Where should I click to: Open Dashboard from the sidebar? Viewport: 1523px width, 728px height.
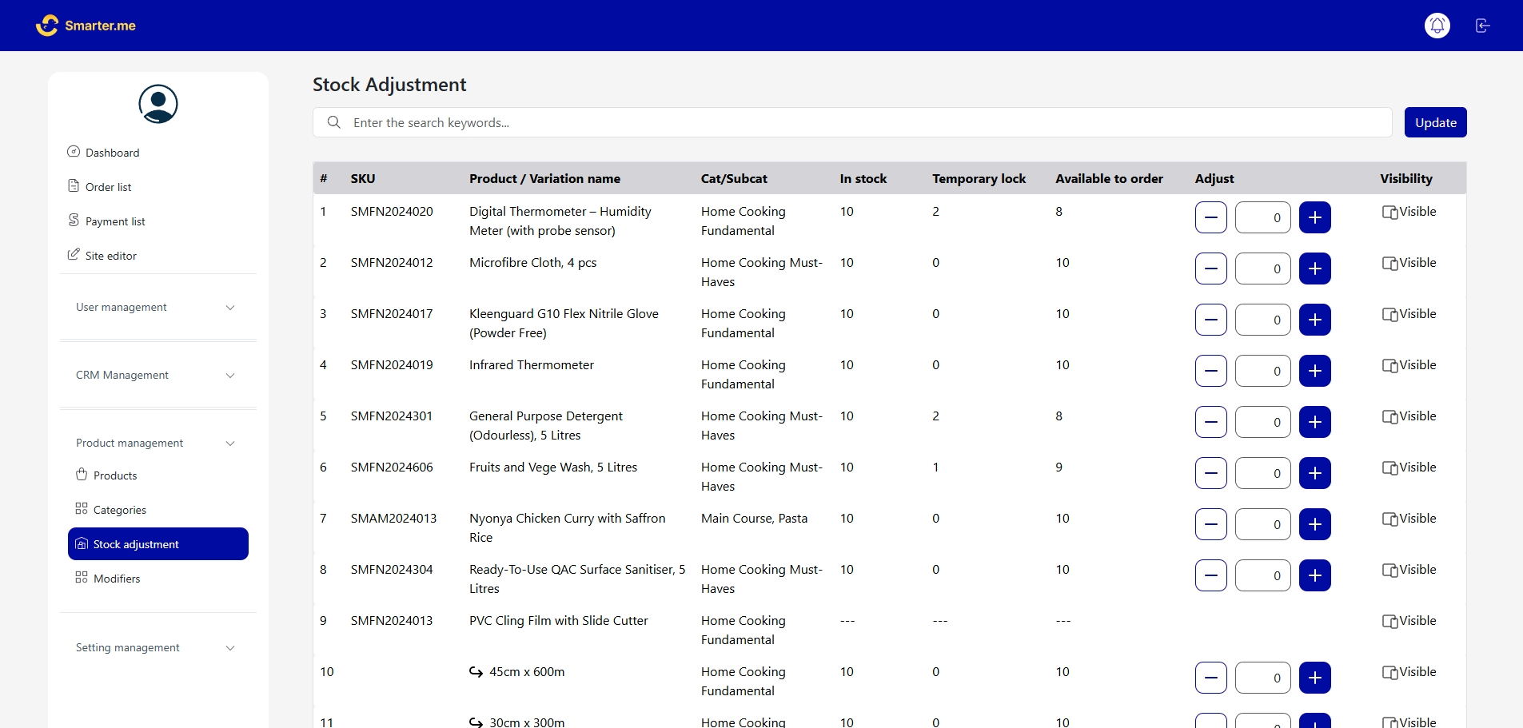click(x=112, y=153)
